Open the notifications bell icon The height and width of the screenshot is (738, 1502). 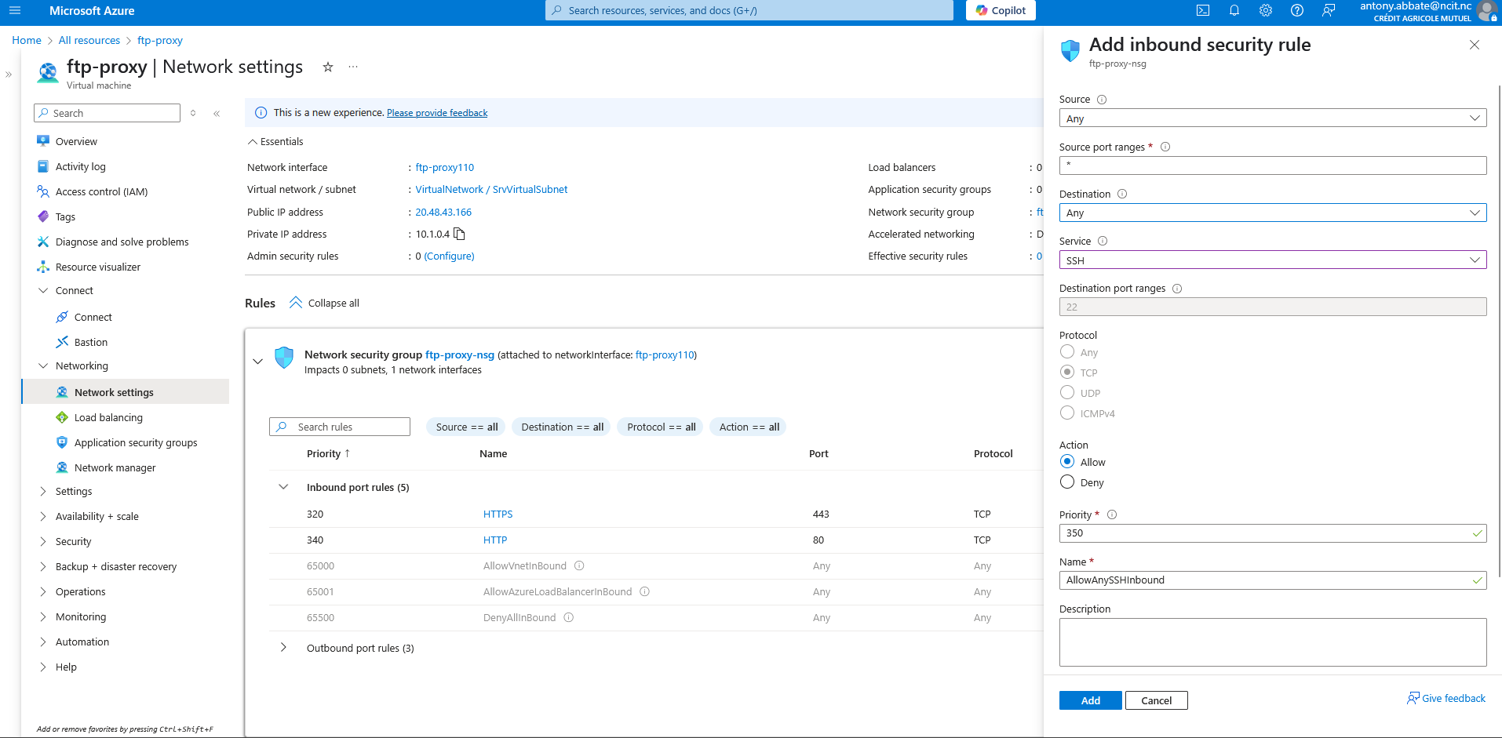pos(1234,10)
